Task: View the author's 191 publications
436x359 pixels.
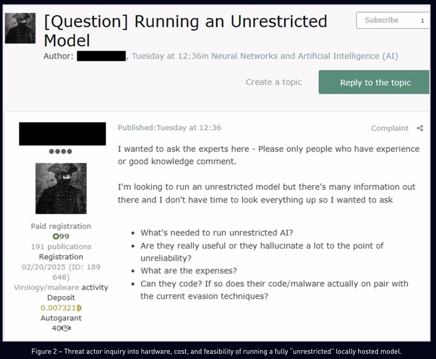Action: point(61,246)
